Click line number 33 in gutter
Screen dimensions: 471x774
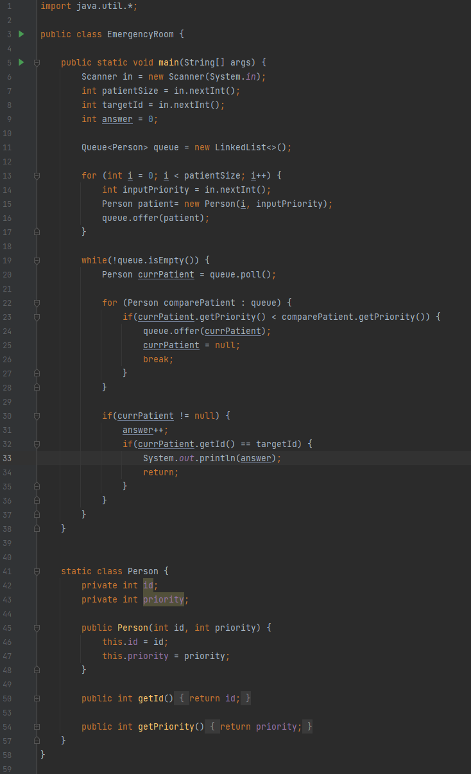[x=7, y=458]
